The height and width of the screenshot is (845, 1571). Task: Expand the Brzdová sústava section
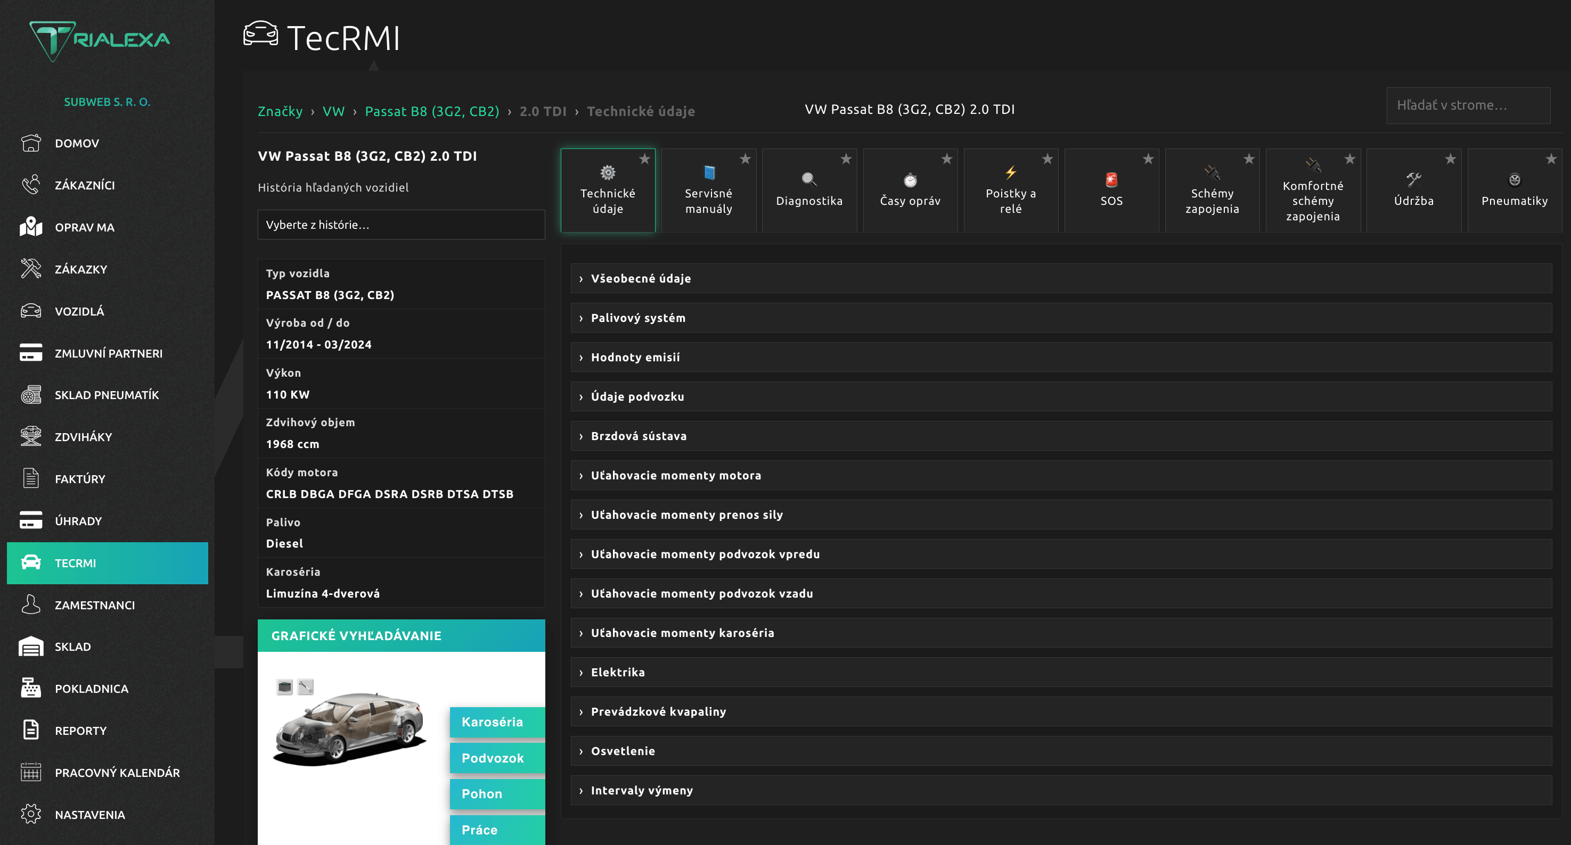pyautogui.click(x=1060, y=436)
